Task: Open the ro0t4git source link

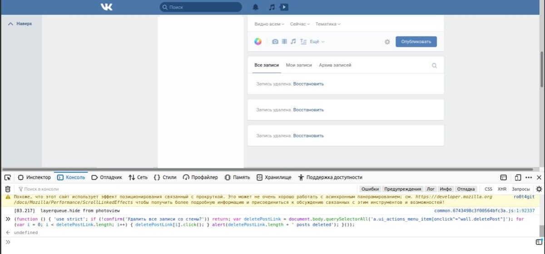Action: 524,197
